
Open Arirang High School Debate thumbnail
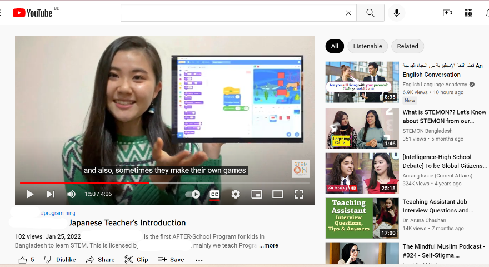362,174
